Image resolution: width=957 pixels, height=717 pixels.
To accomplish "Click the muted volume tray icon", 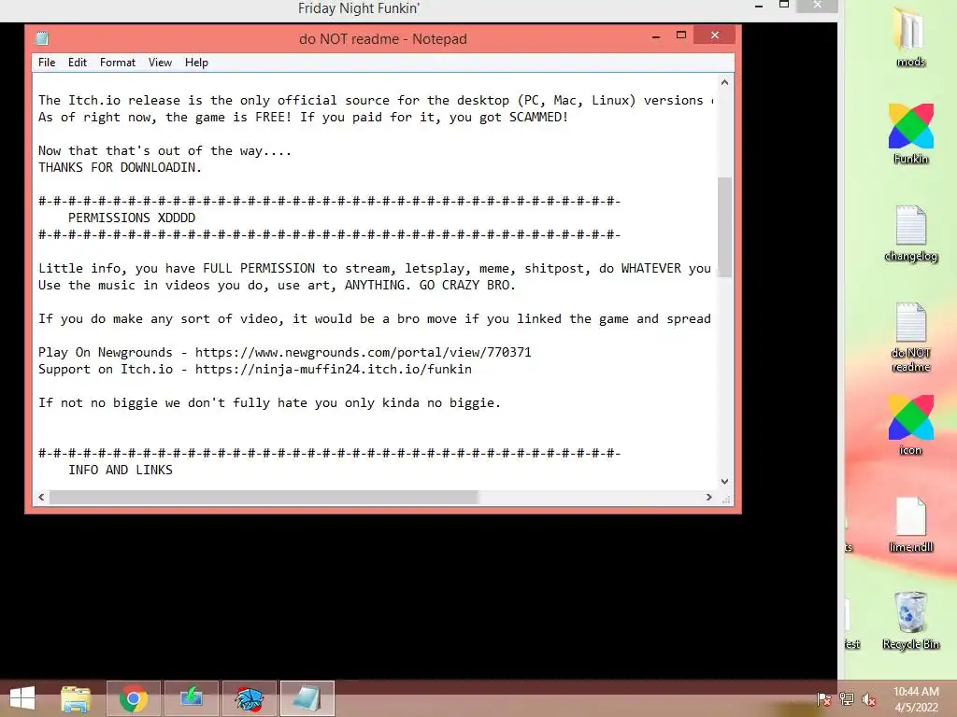I will (x=869, y=698).
